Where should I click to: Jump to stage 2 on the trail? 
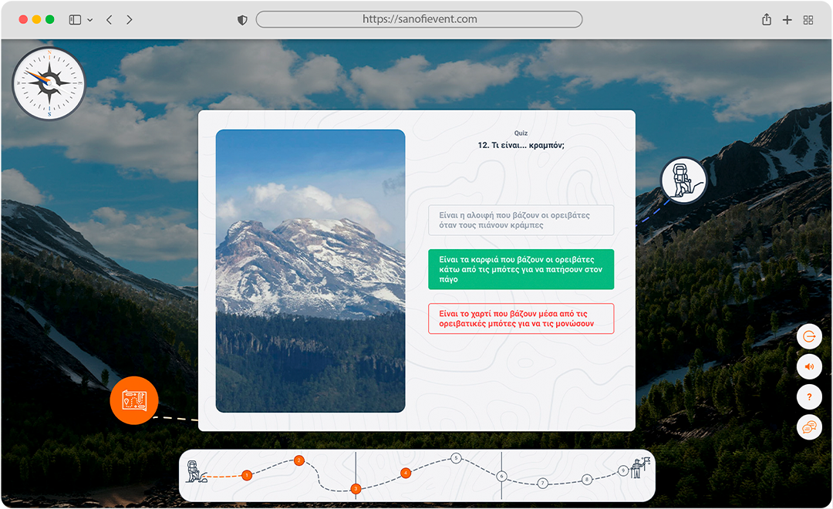click(x=299, y=460)
